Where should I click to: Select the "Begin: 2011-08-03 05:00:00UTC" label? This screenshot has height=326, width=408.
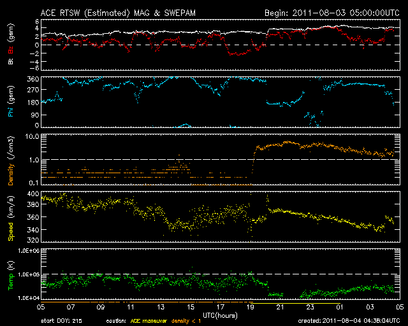[332, 13]
